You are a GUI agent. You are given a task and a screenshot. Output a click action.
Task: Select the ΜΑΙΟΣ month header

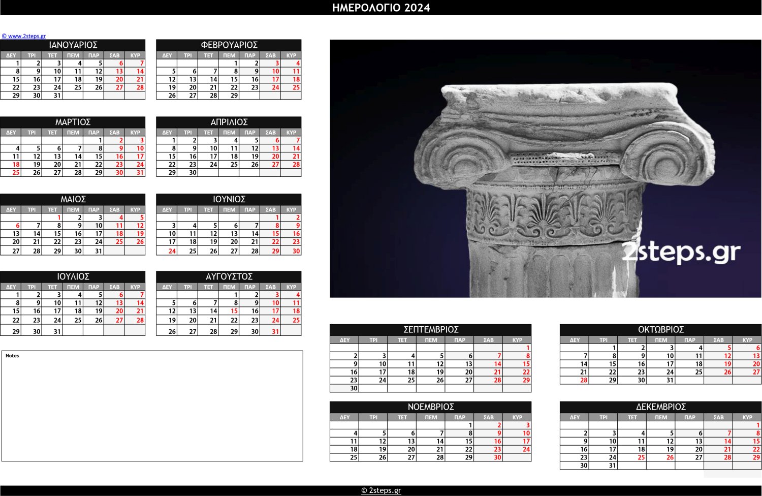click(73, 200)
